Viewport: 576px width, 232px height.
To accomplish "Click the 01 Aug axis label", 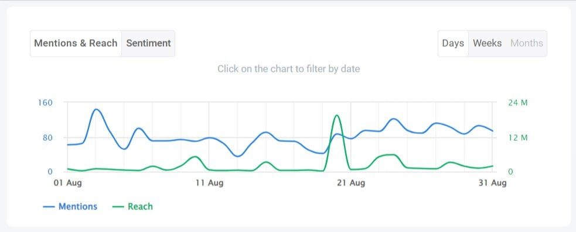I will 68,182.
